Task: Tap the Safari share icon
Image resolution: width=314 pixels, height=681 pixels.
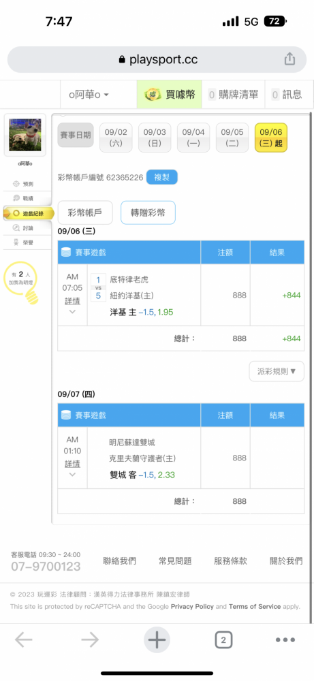Action: (x=289, y=59)
